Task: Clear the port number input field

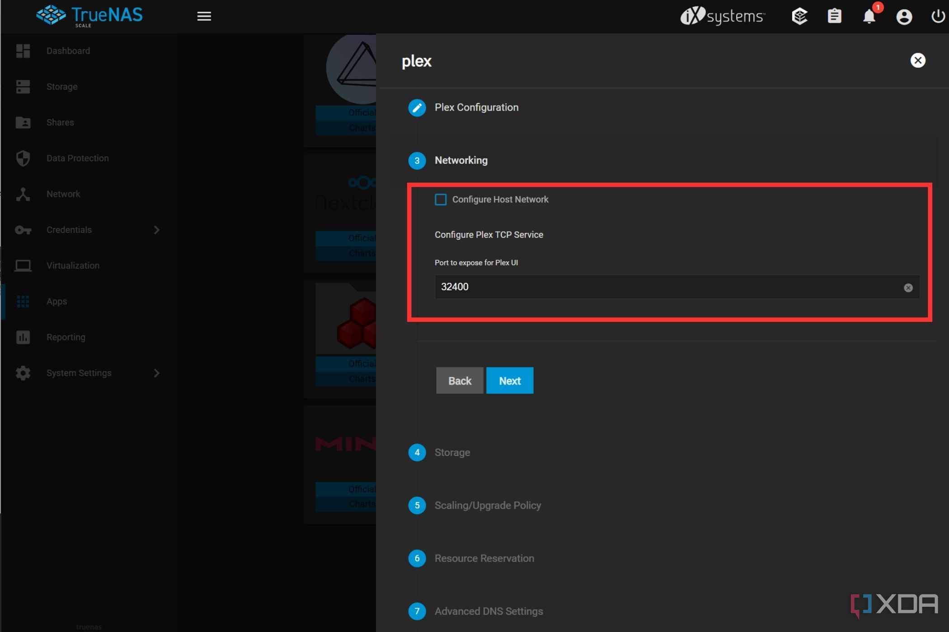Action: point(908,287)
